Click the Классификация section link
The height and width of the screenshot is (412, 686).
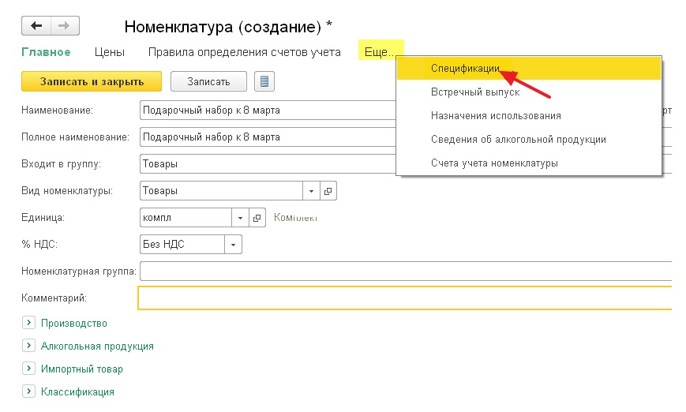(x=77, y=391)
